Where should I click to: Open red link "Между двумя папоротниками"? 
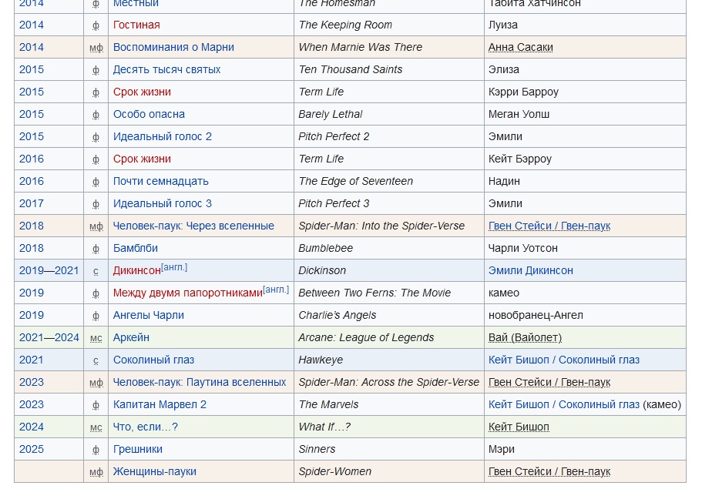[x=187, y=293]
